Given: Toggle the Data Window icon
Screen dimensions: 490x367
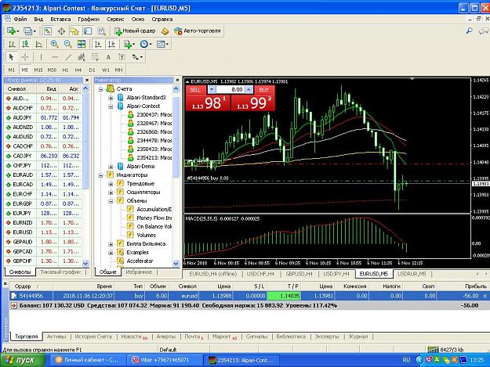Looking at the screenshot, I should coord(61,31).
